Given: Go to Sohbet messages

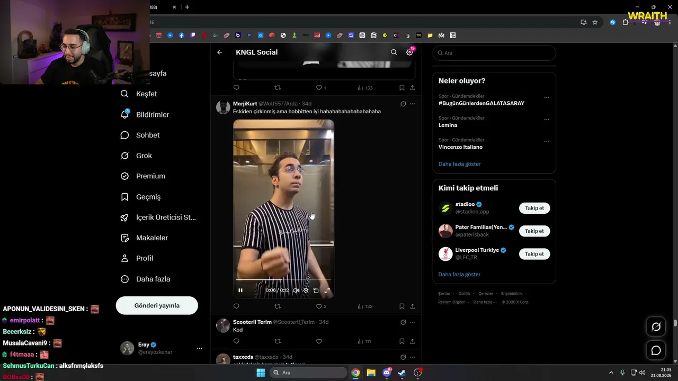Looking at the screenshot, I should click(x=140, y=135).
